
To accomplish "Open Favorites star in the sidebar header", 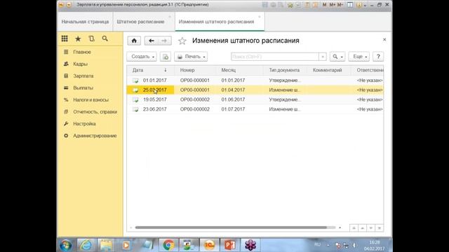I will (x=78, y=38).
